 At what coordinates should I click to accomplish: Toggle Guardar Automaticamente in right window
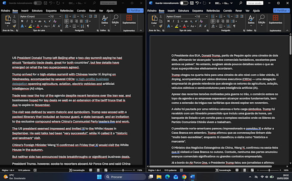click(x=184, y=3)
